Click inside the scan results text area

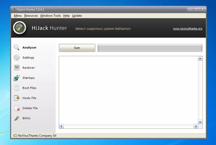coord(128,90)
